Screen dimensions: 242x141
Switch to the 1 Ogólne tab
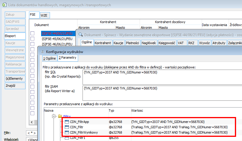[x=49, y=58]
